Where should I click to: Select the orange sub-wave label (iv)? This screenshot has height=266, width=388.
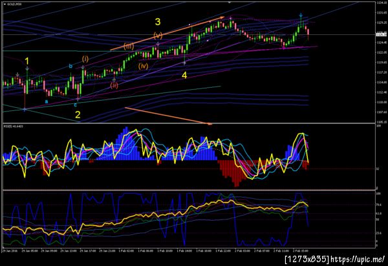tap(144, 66)
